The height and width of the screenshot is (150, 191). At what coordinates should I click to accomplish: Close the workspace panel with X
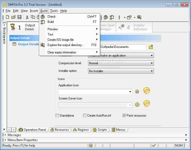click(x=4, y=129)
